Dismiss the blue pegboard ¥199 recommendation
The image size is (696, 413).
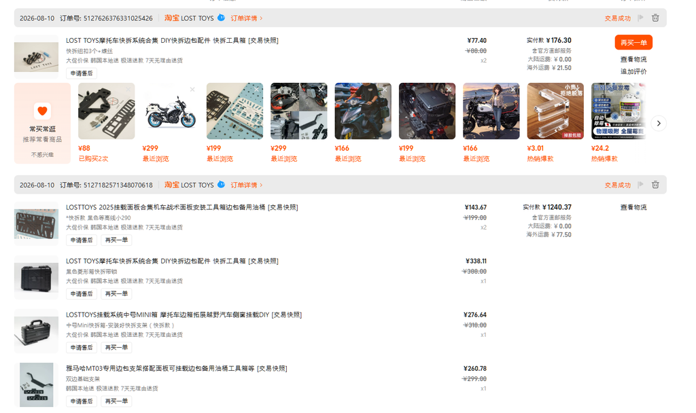tap(256, 90)
